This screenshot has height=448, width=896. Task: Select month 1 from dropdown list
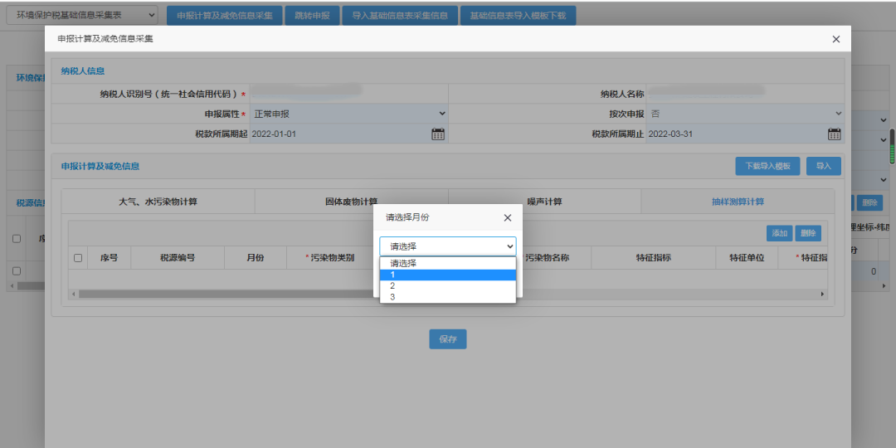tap(448, 275)
